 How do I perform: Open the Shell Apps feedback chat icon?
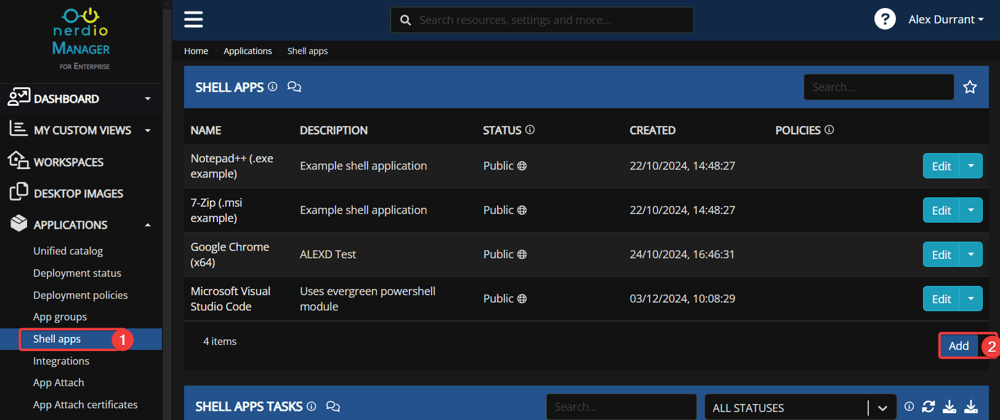point(294,87)
